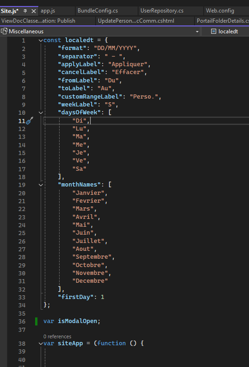Collapse the siteApp function block

41,343
